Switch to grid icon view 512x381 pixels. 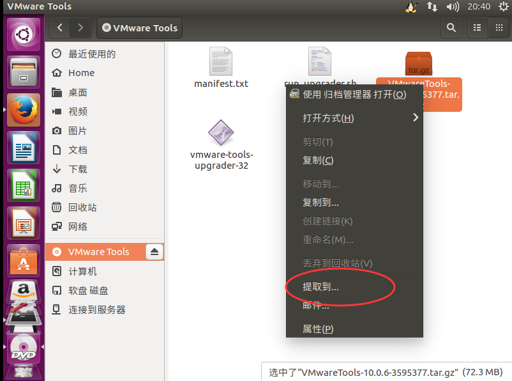click(x=499, y=27)
